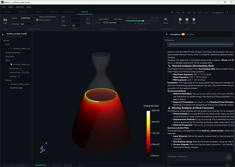235x167 pixels.
Task: Expand the Mesh tree node
Action: 8,60
